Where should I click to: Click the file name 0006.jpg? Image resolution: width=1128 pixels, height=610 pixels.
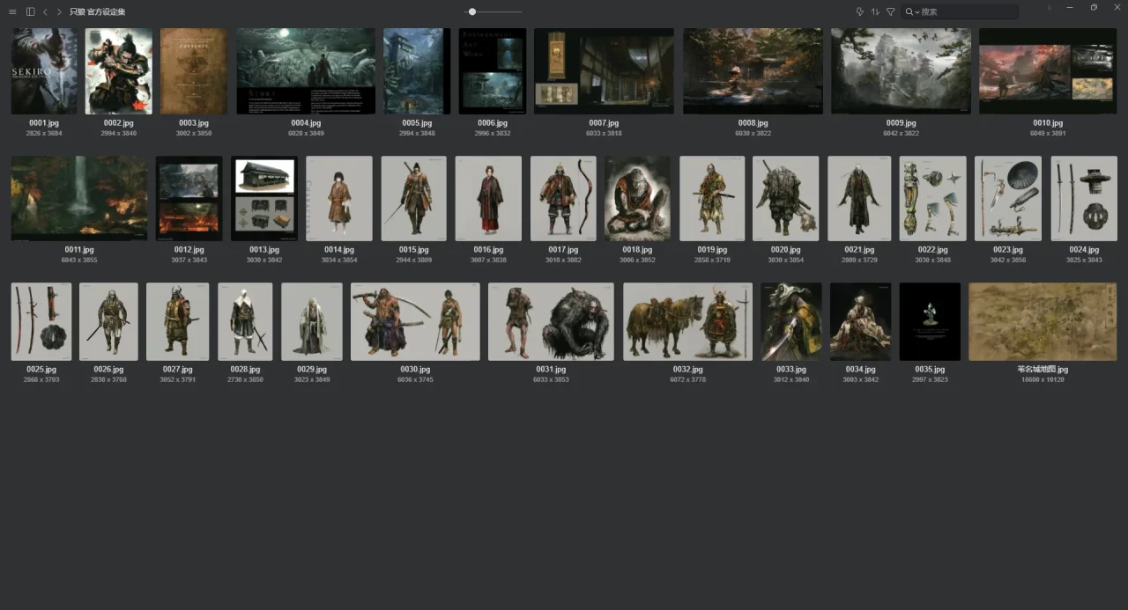493,123
